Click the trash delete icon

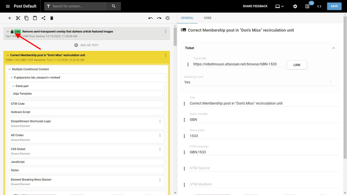pos(52,18)
